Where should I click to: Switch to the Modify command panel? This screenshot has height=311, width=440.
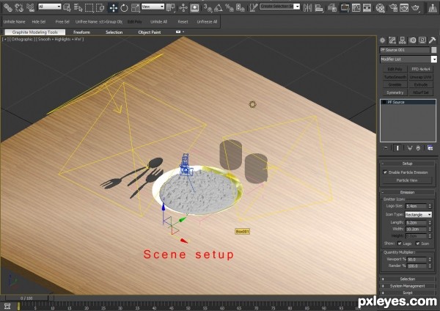click(x=392, y=40)
